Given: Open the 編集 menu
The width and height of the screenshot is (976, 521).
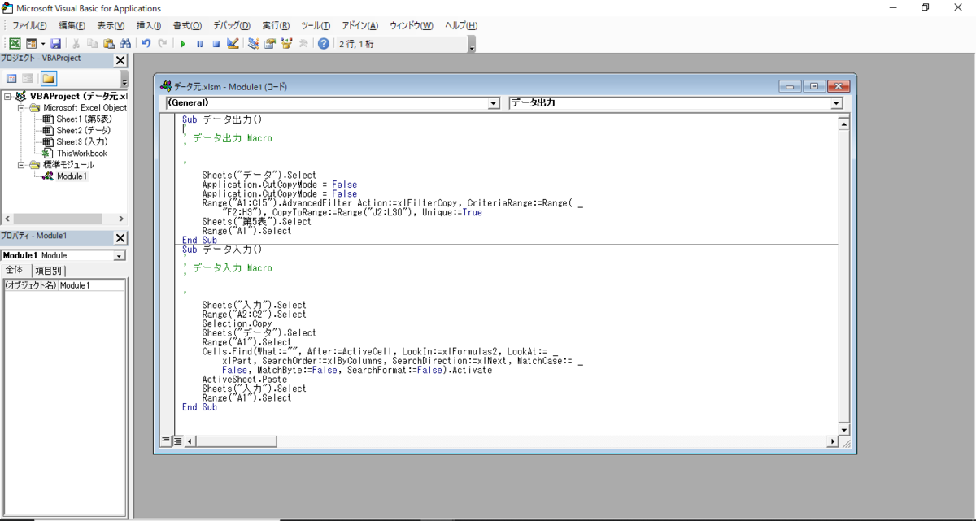Looking at the screenshot, I should click(72, 26).
